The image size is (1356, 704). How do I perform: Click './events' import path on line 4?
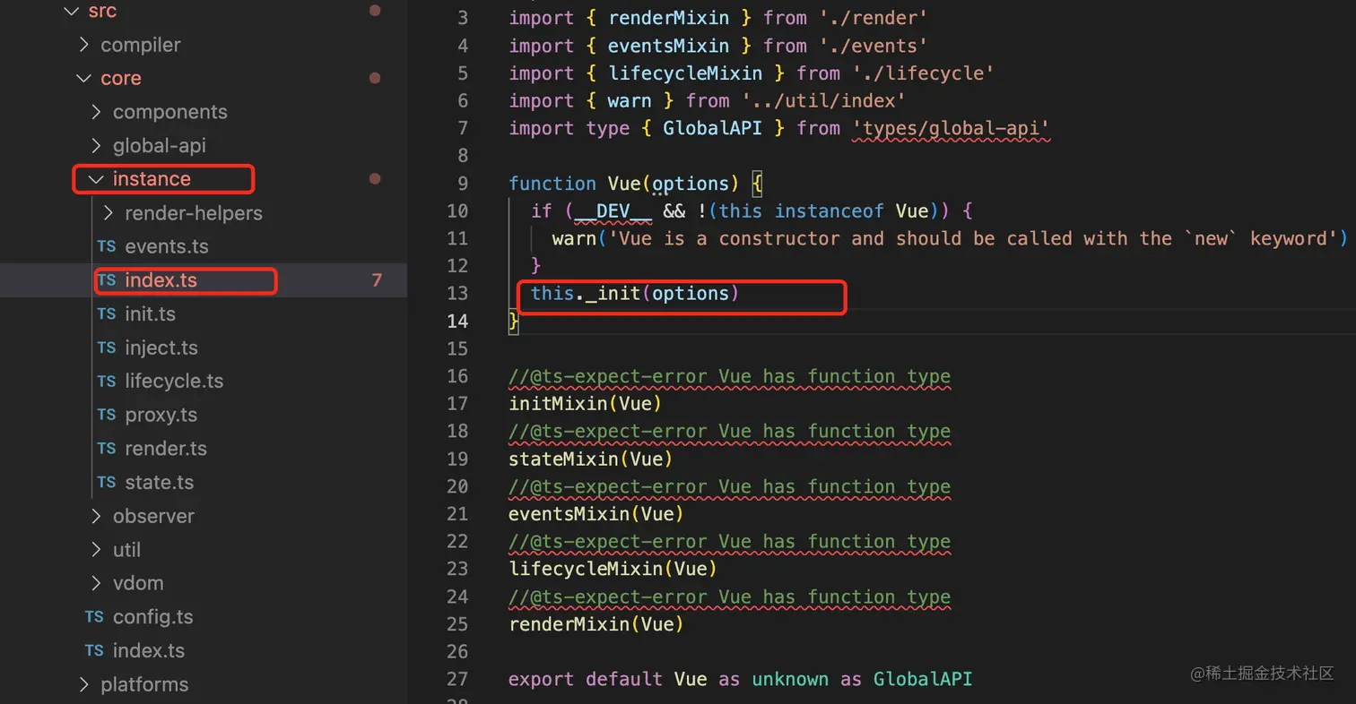click(874, 45)
